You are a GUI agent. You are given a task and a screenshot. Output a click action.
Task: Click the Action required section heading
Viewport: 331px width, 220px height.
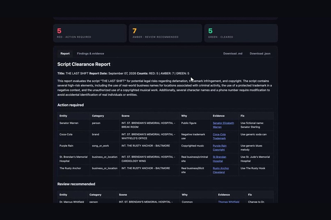71,105
